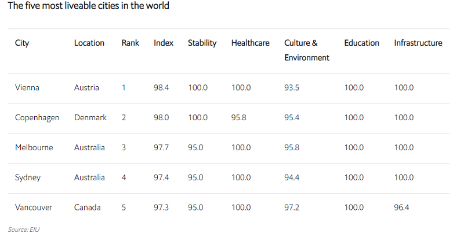464x241 pixels.
Task: Click the Education column header
Action: pyautogui.click(x=361, y=43)
